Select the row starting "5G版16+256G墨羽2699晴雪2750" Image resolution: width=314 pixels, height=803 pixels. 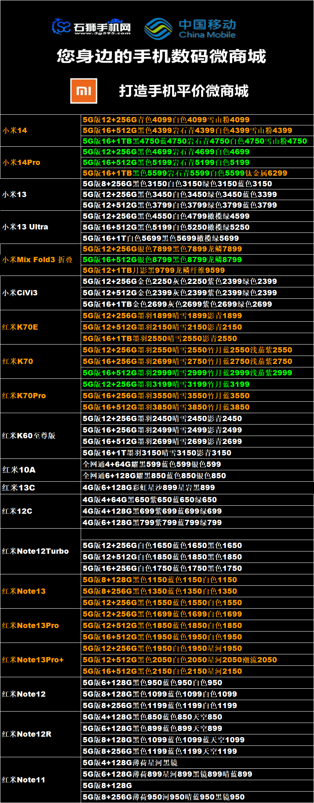pyautogui.click(x=198, y=361)
